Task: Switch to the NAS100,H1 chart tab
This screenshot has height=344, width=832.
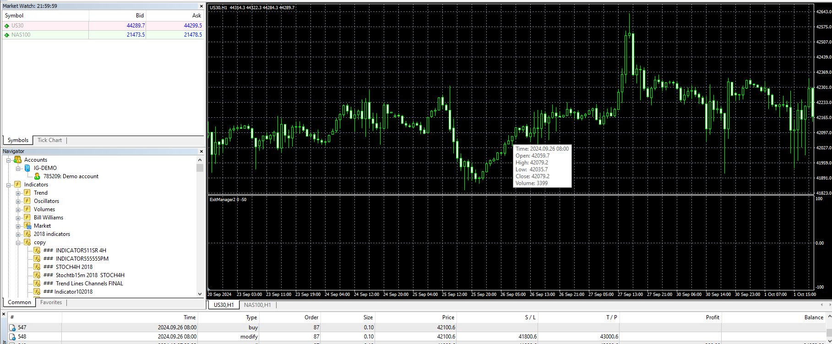Action: [x=257, y=305]
